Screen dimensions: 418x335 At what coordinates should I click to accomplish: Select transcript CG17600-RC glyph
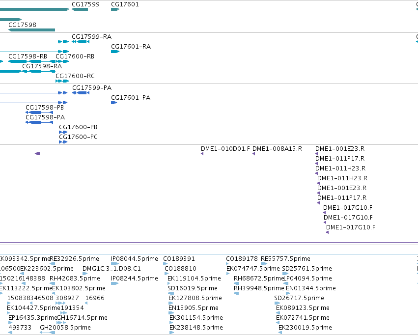[x=62, y=81]
